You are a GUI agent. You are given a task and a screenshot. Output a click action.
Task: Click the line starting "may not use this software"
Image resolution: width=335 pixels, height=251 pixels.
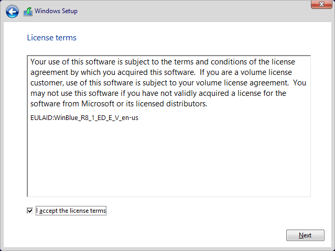158,93
